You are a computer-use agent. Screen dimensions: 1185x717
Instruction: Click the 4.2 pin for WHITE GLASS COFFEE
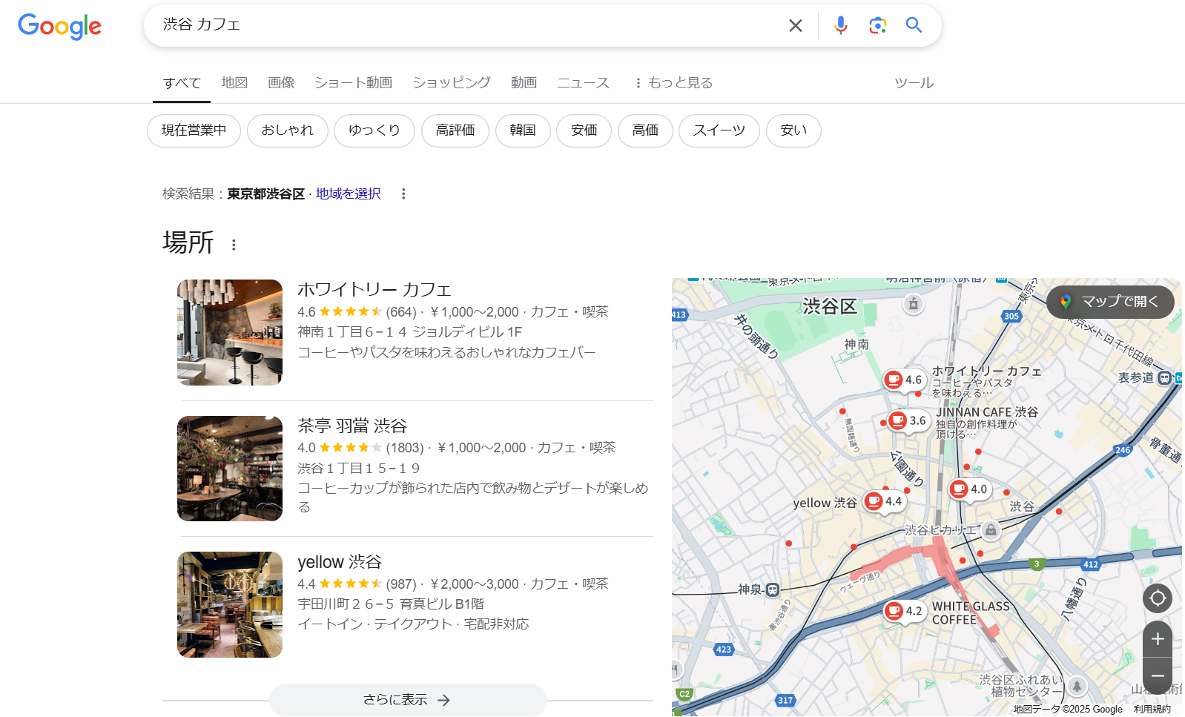click(x=904, y=612)
